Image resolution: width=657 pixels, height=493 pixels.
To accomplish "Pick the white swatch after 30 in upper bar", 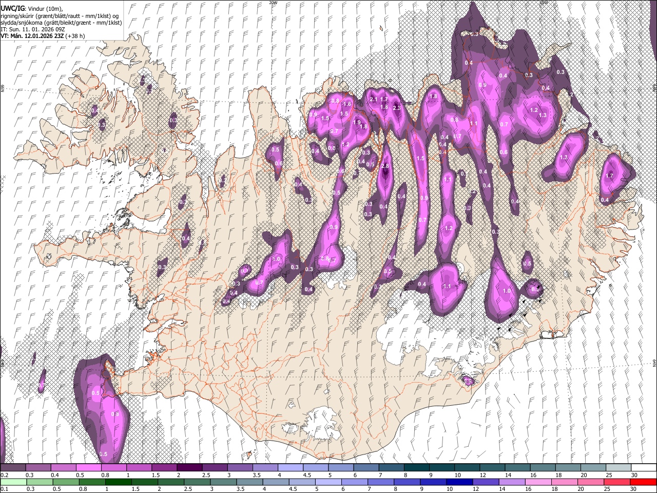I will coord(643,468).
